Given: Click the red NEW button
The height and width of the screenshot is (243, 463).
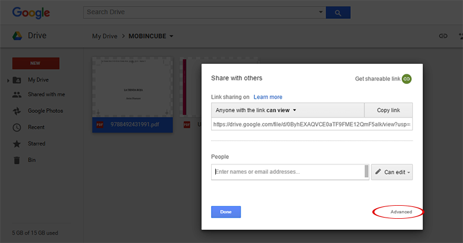Looking at the screenshot, I should tap(36, 63).
